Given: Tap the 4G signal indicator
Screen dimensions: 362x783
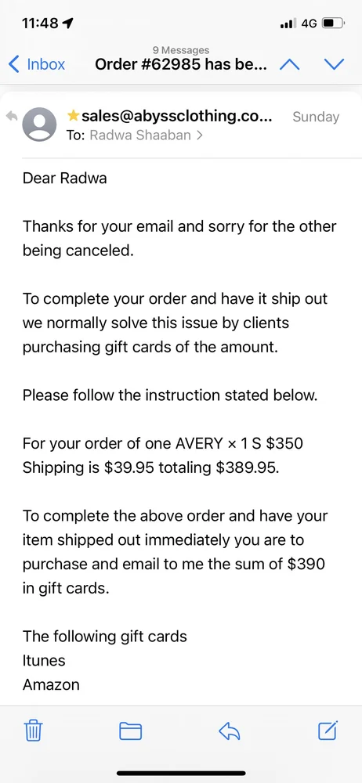Looking at the screenshot, I should click(x=309, y=23).
